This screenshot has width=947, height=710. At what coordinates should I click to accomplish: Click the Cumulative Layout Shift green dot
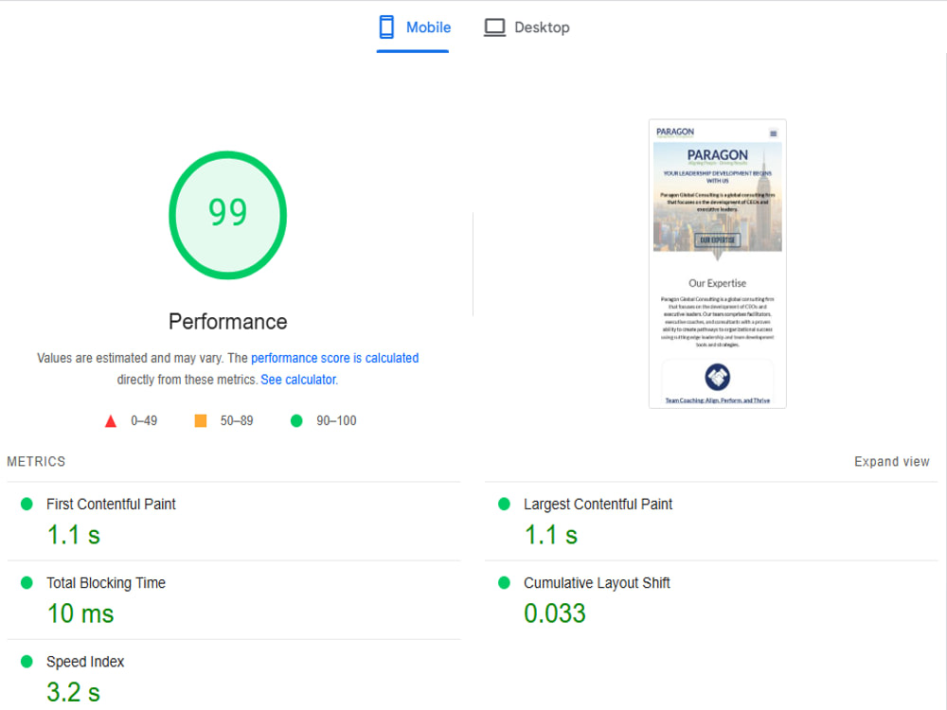point(505,582)
